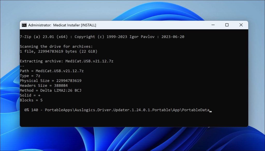265x151 pixels.
Task: Click the "Path = MediCat.USB.v21.12.7z" line
Action: pyautogui.click(x=52, y=71)
